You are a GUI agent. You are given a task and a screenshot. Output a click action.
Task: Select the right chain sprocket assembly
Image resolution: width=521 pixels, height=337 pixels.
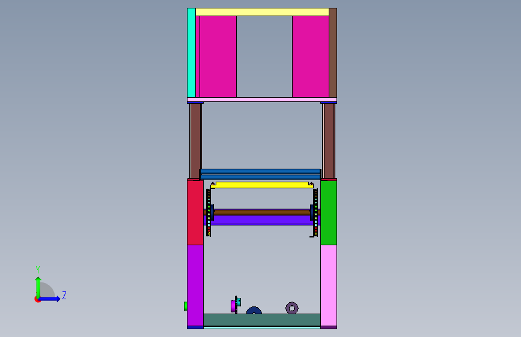coord(315,213)
